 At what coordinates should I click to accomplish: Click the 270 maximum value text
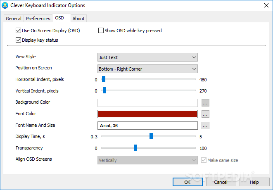203,91
